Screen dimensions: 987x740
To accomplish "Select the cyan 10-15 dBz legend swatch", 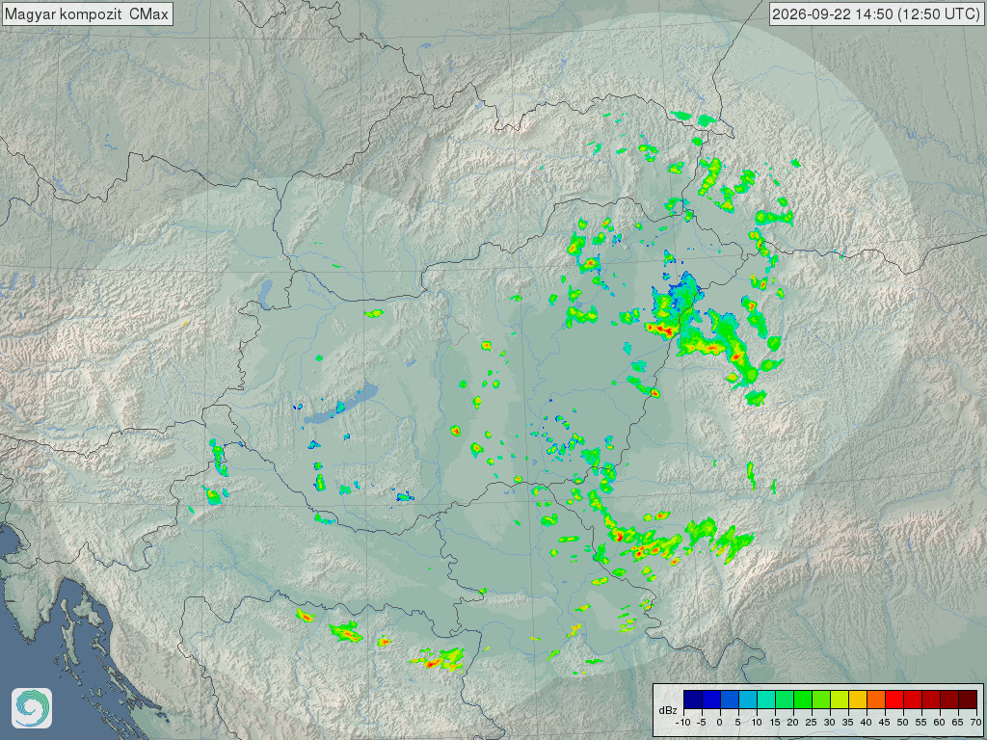I will (766, 700).
